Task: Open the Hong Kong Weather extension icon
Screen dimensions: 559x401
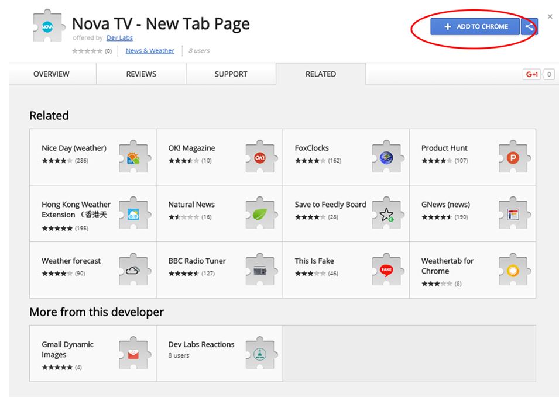Action: click(x=135, y=213)
